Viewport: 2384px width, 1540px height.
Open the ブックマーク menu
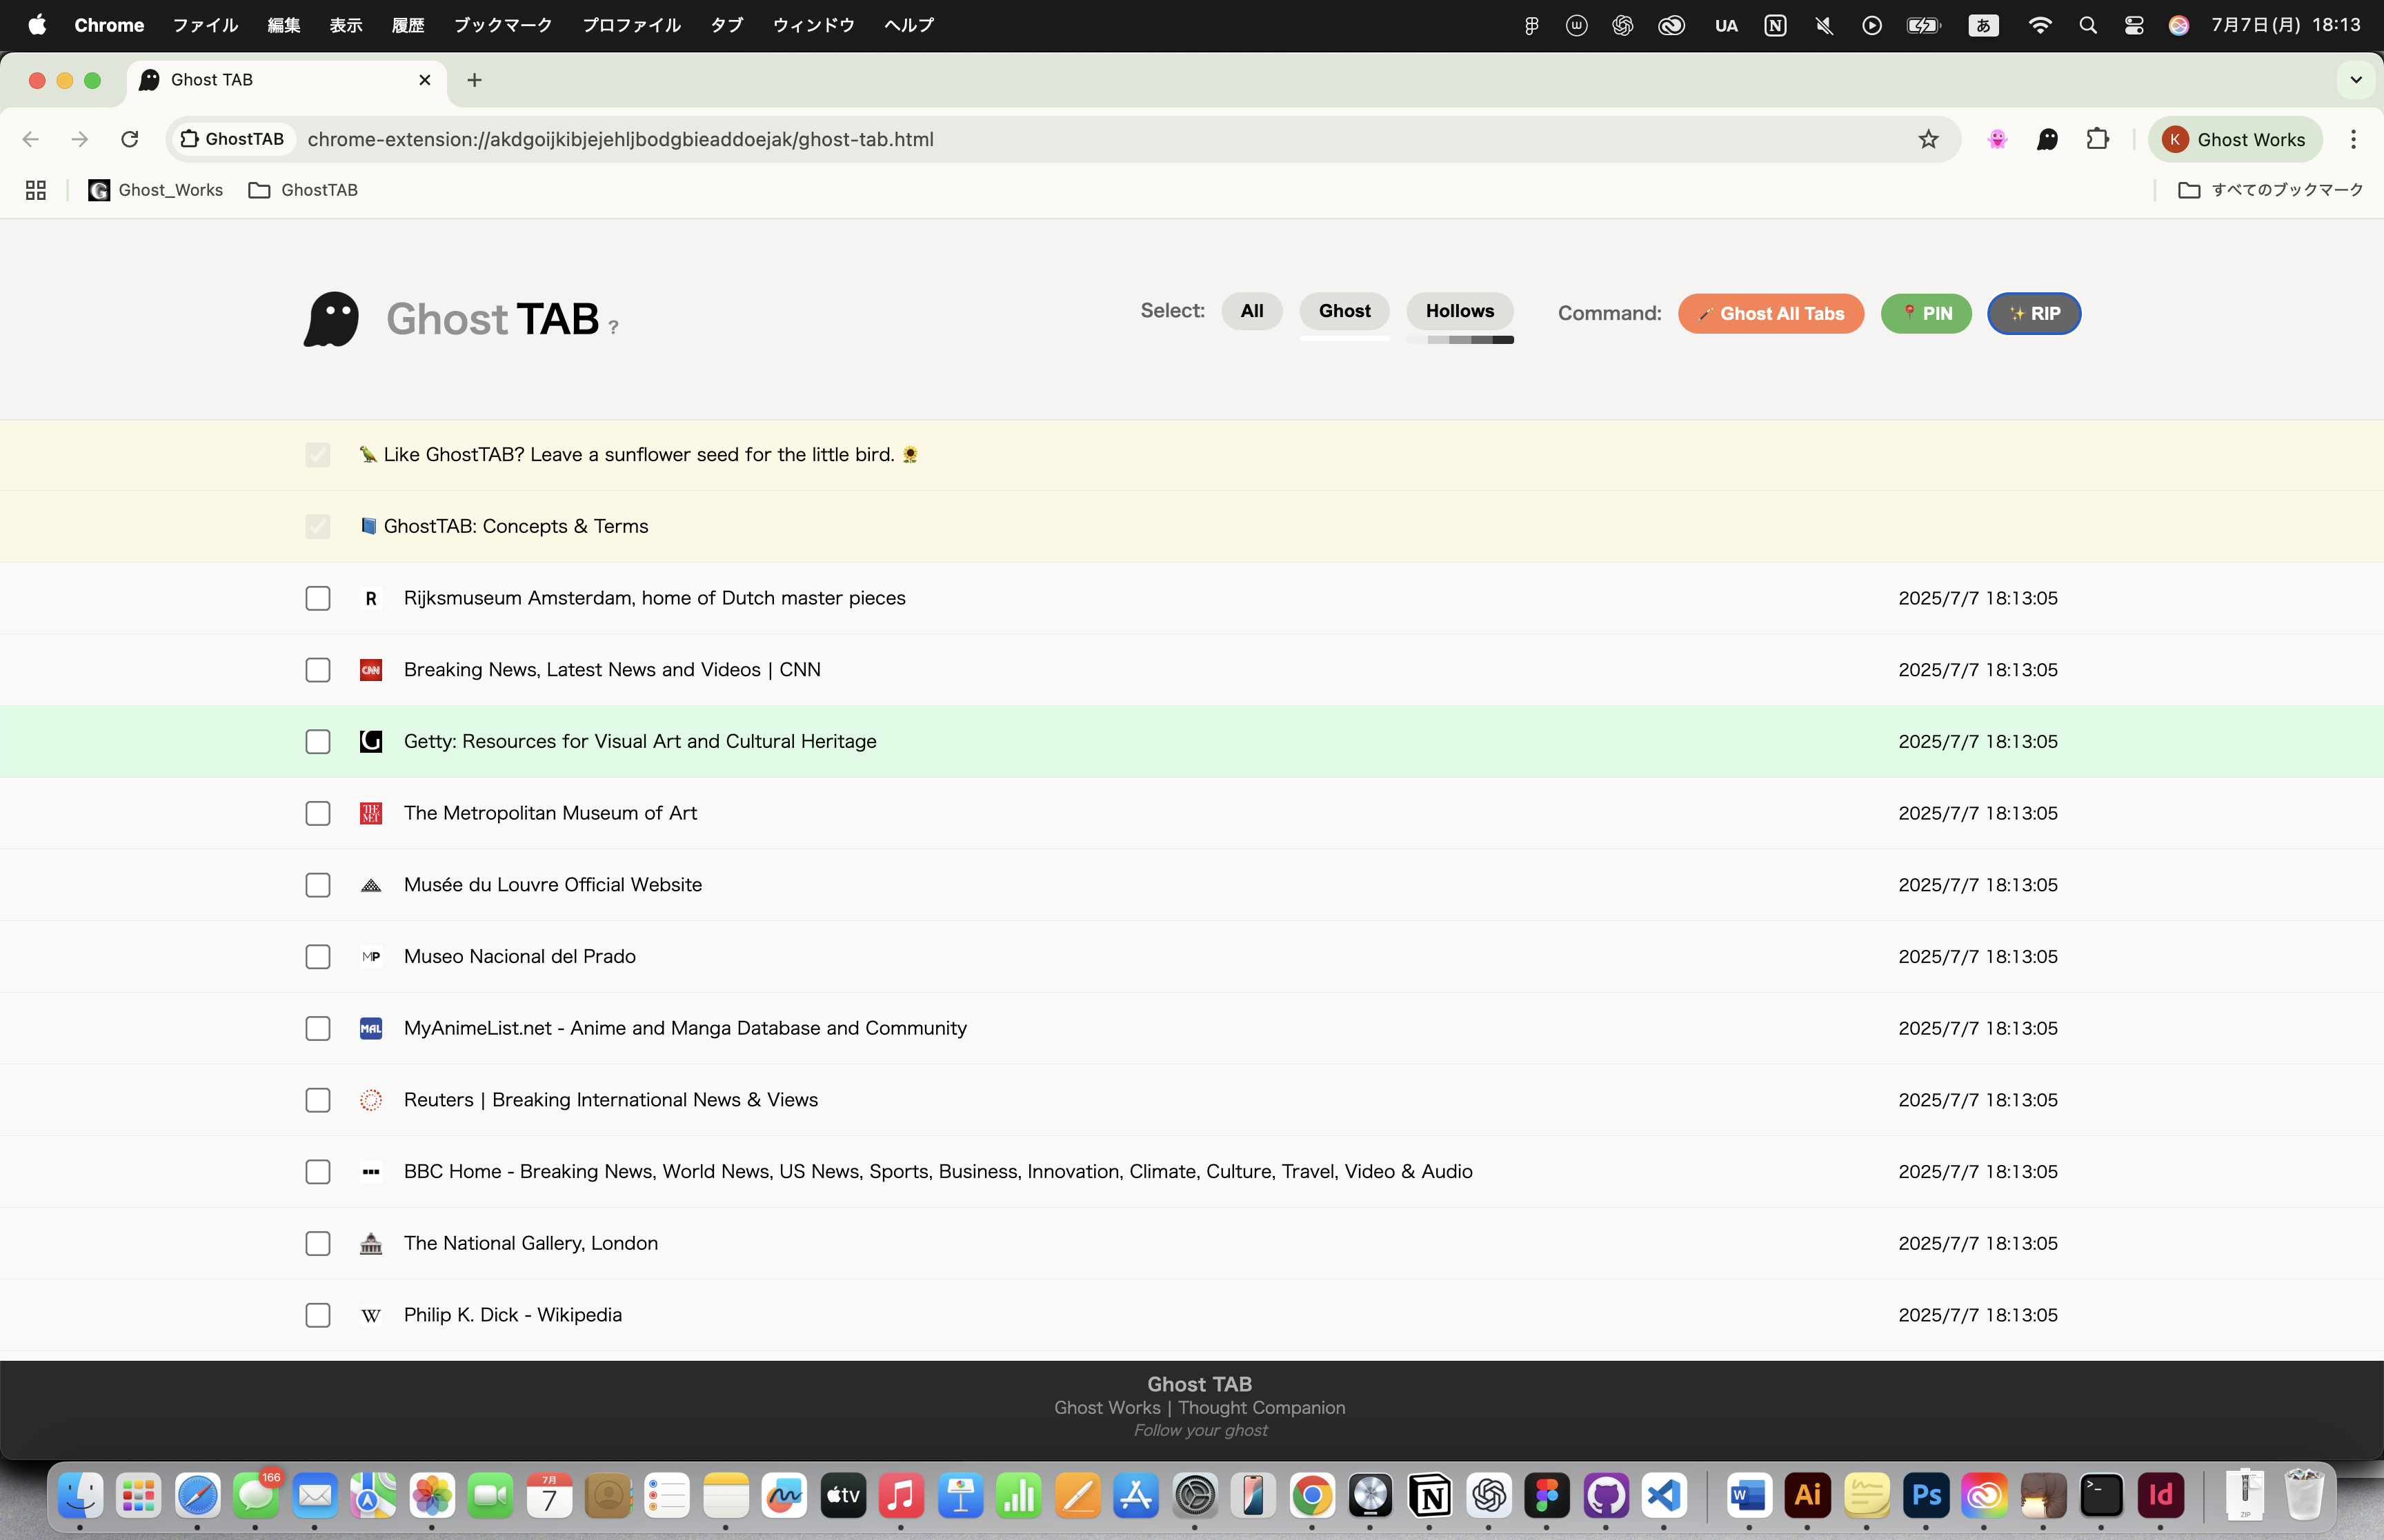coord(503,25)
